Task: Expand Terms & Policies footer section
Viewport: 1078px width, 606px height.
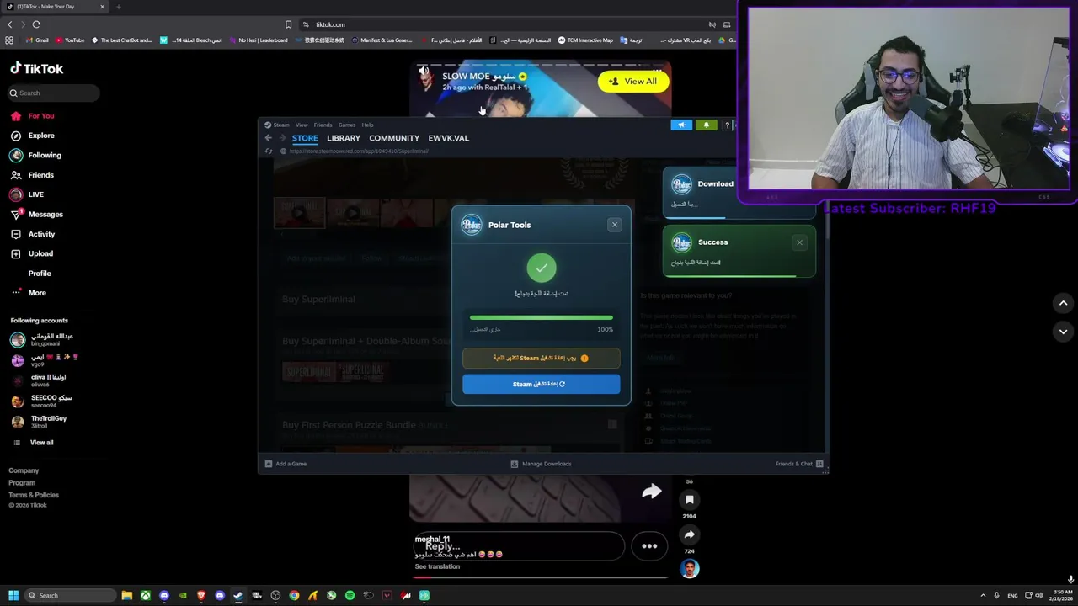Action: [x=34, y=495]
